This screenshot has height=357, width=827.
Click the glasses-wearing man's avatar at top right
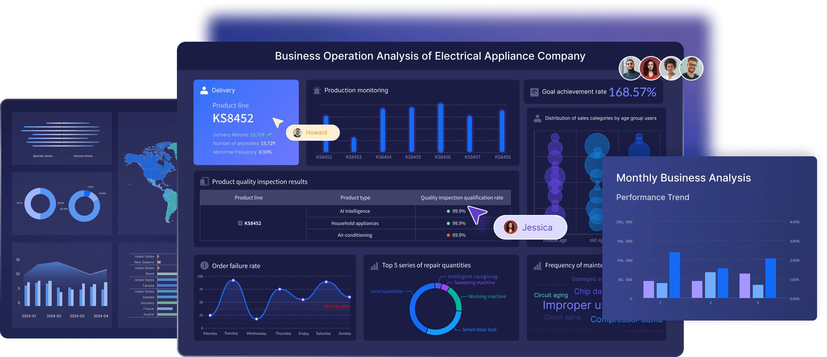click(x=691, y=68)
